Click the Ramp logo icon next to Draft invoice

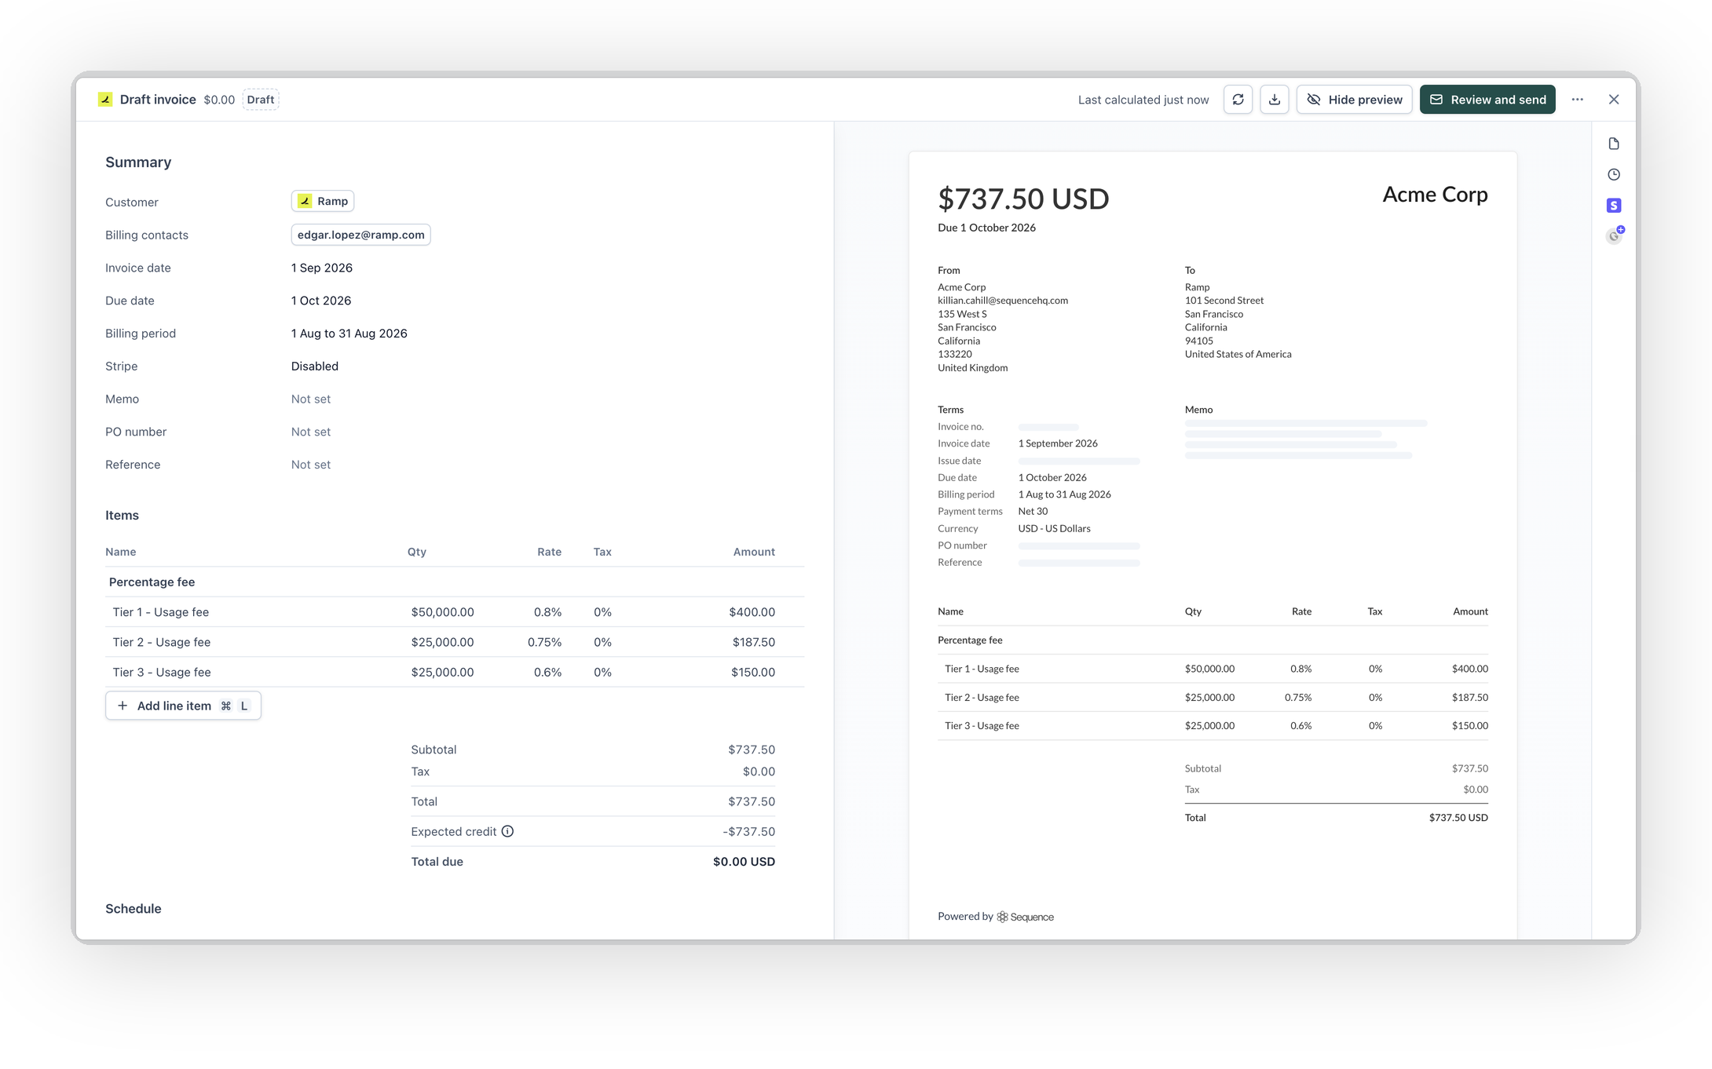105,100
